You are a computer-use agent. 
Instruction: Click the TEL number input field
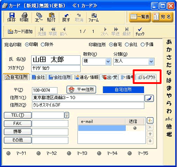click(48, 115)
